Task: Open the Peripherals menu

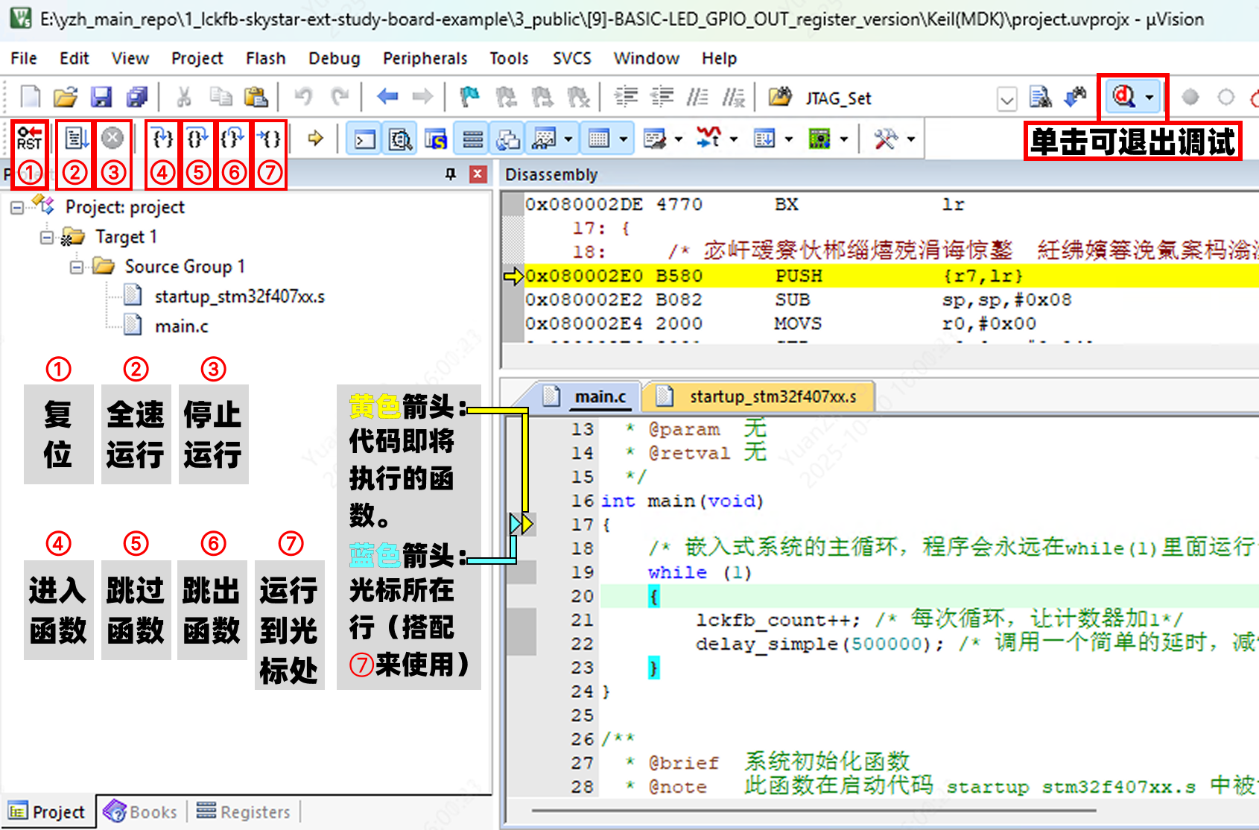Action: (x=425, y=58)
